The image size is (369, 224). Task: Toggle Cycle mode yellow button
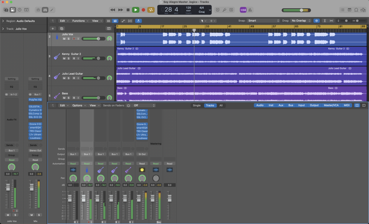click(151, 10)
